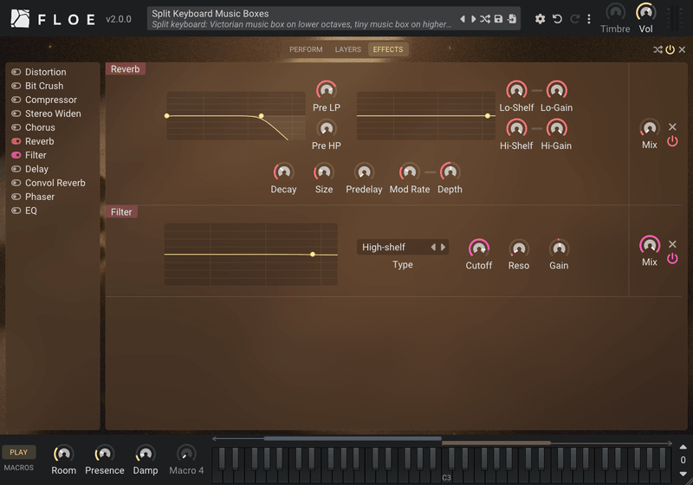Select the MACROS bottom panel tab
693x485 pixels.
tap(18, 468)
